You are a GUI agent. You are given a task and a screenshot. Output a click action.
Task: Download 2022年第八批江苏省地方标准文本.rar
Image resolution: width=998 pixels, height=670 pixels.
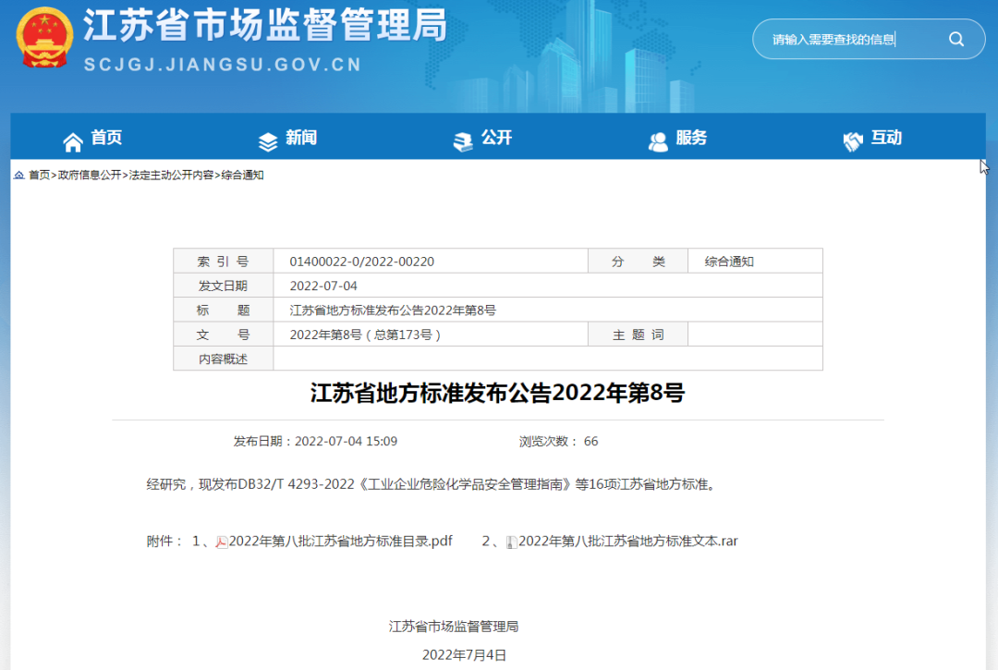pos(628,541)
